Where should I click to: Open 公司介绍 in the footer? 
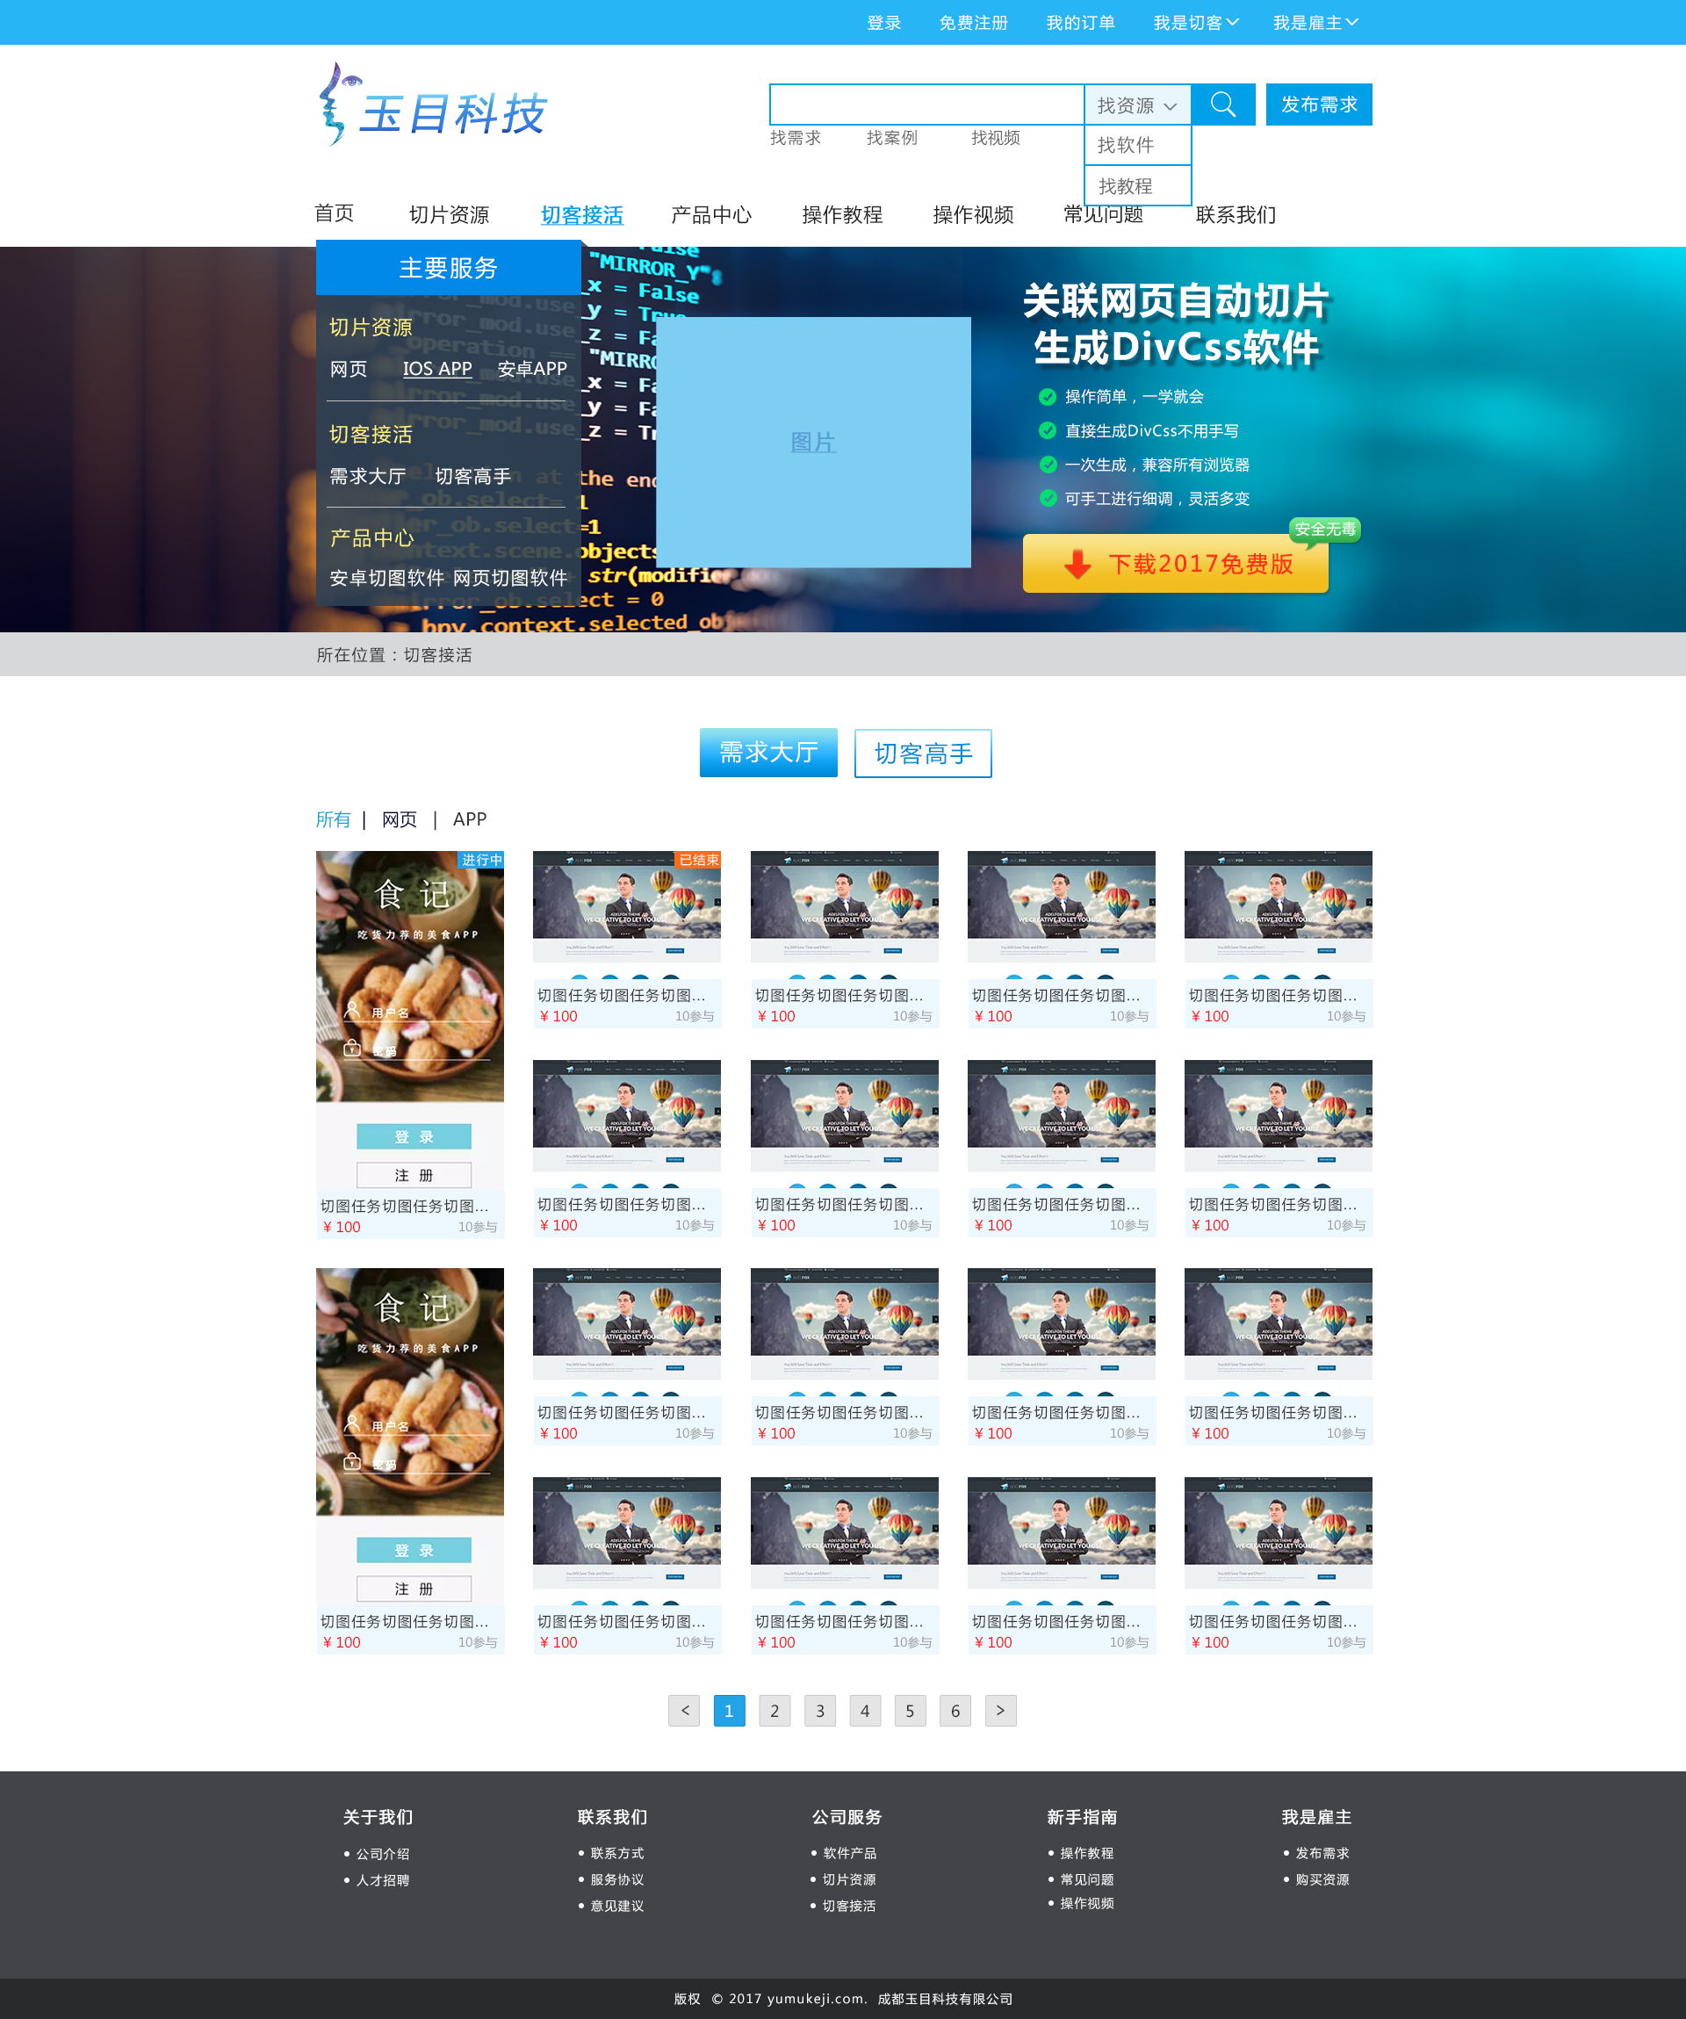[383, 1854]
